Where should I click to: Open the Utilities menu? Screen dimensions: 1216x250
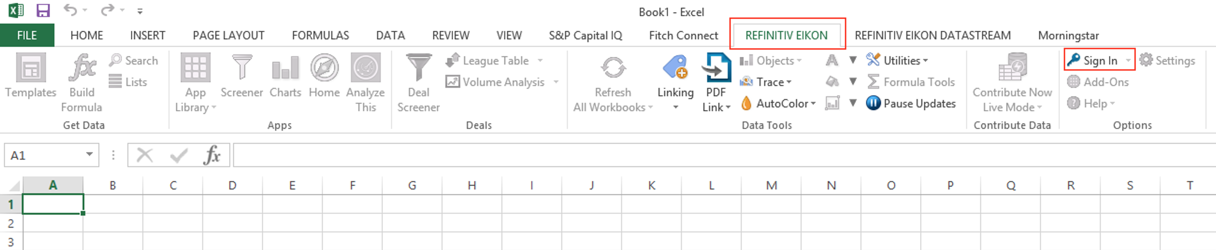(x=898, y=61)
